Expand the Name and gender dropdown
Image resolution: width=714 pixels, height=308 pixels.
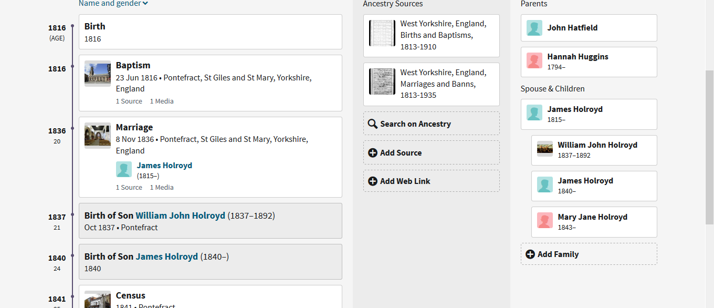(113, 4)
